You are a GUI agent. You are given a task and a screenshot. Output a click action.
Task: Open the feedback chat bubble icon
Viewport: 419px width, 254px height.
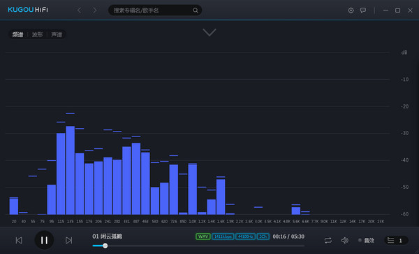[x=363, y=10]
